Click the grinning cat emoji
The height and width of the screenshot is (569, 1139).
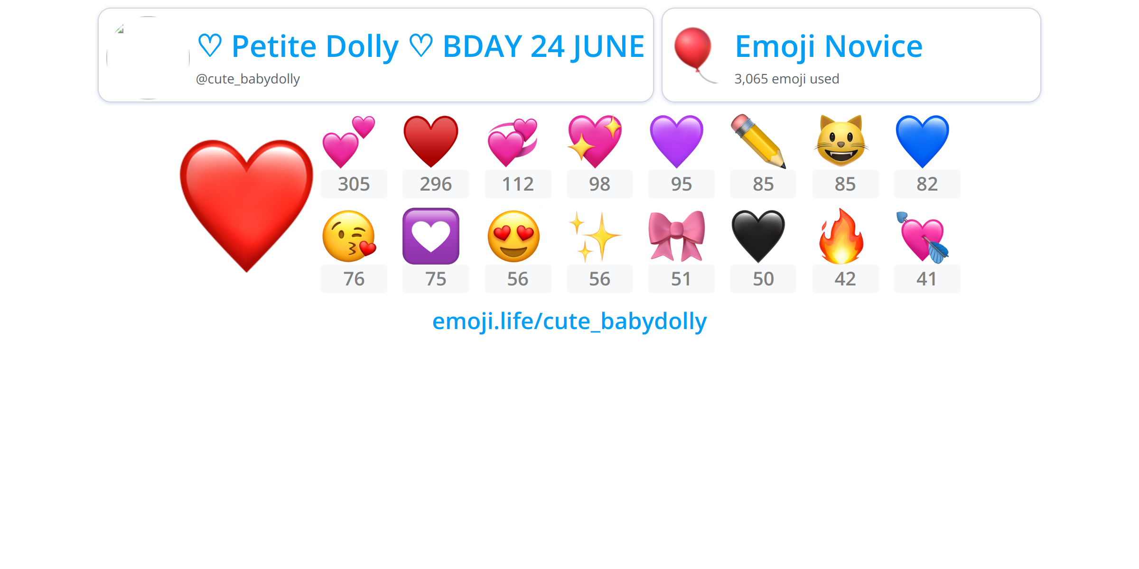(x=841, y=141)
